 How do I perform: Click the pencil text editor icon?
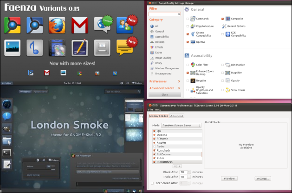(x=80, y=48)
